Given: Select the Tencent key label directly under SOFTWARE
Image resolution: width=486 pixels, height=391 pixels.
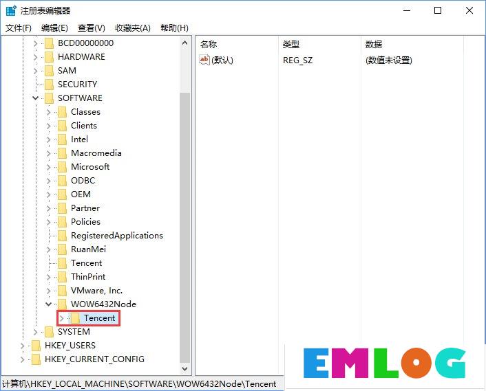Looking at the screenshot, I should click(86, 263).
